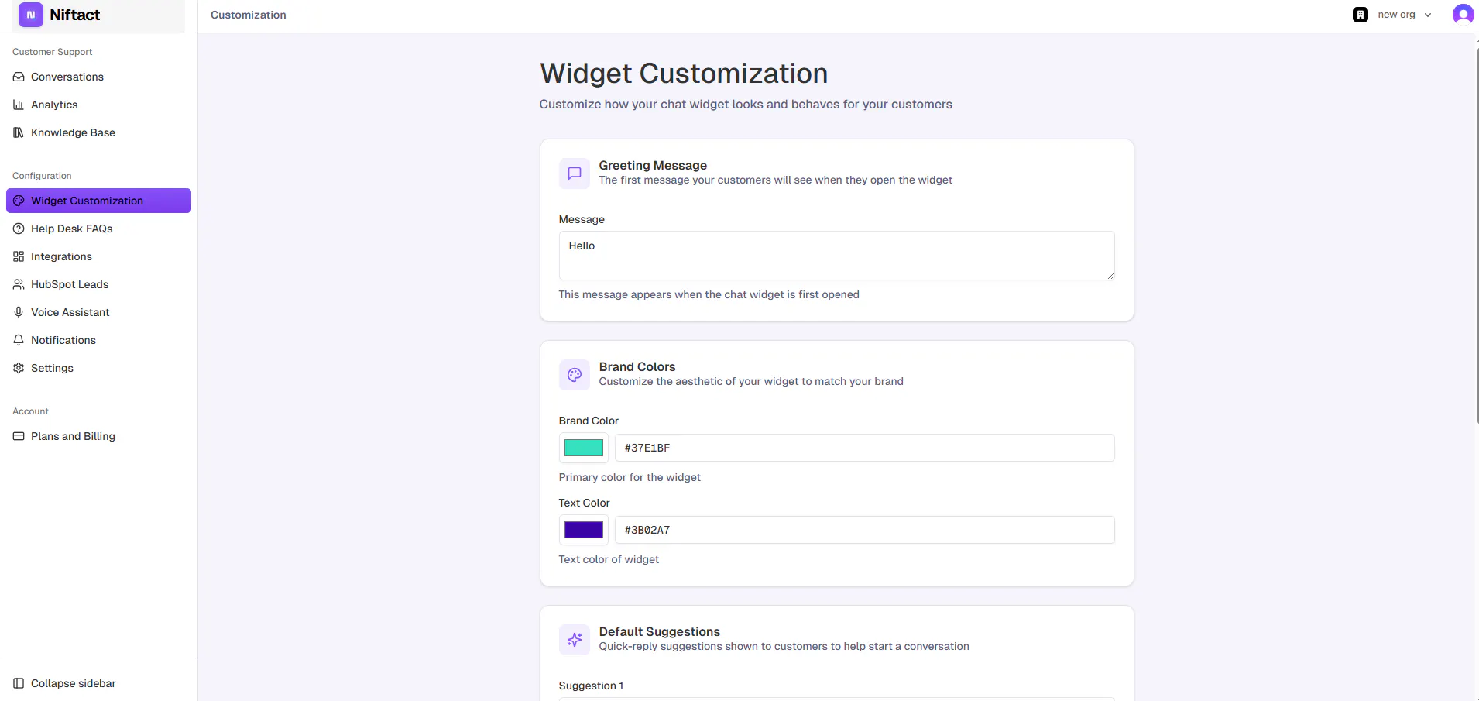Open Conversations in the sidebar
Screen dimensions: 1479x701
[x=98, y=77]
